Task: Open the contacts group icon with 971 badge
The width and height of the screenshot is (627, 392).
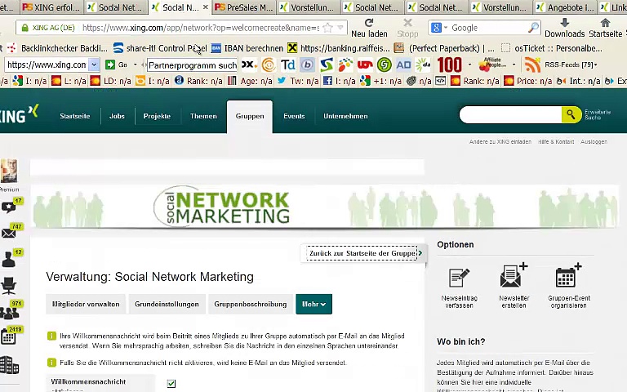Action: [9, 311]
